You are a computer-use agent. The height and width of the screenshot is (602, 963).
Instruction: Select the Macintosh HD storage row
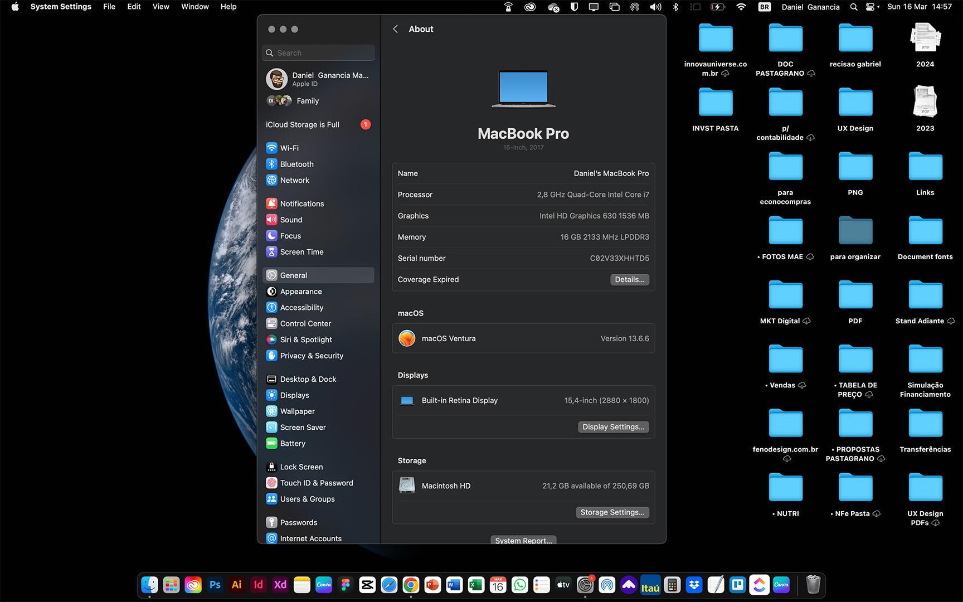tap(523, 486)
